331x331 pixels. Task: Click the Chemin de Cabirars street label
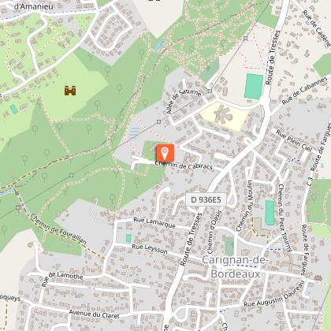click(x=184, y=165)
